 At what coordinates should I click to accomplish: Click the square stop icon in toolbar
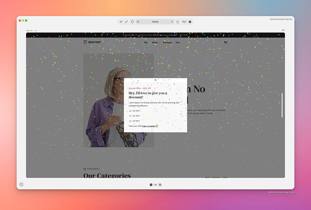[190, 22]
